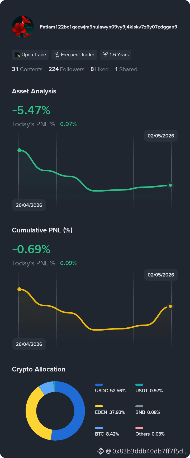Open the 31 Contents stat

pyautogui.click(x=27, y=69)
